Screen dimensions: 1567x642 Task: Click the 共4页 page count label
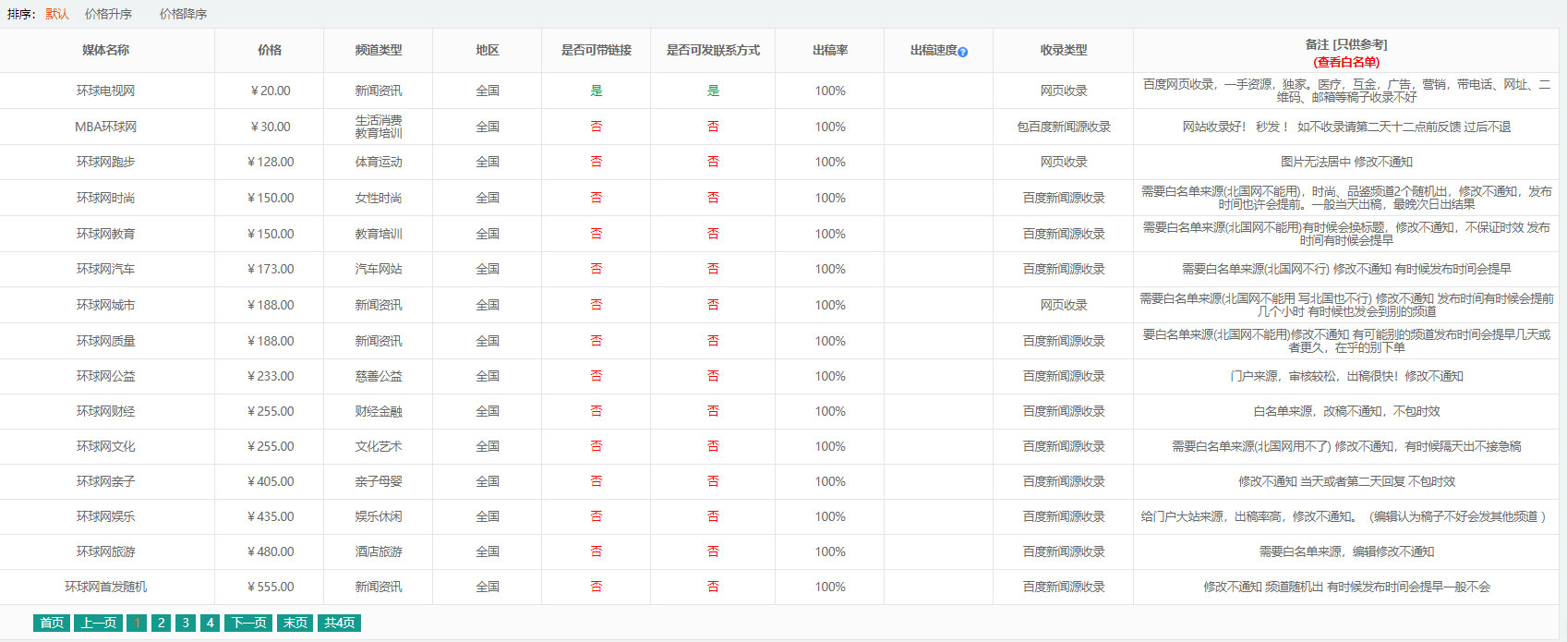click(x=339, y=623)
